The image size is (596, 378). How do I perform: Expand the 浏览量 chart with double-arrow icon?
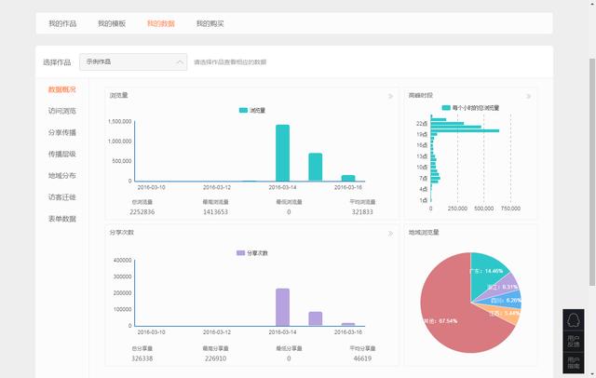390,96
